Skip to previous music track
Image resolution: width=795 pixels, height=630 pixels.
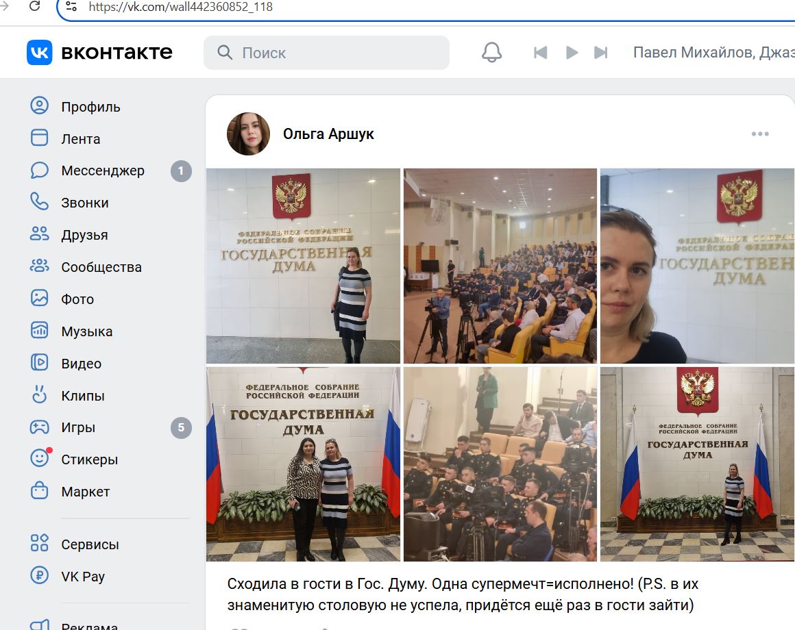coord(541,52)
